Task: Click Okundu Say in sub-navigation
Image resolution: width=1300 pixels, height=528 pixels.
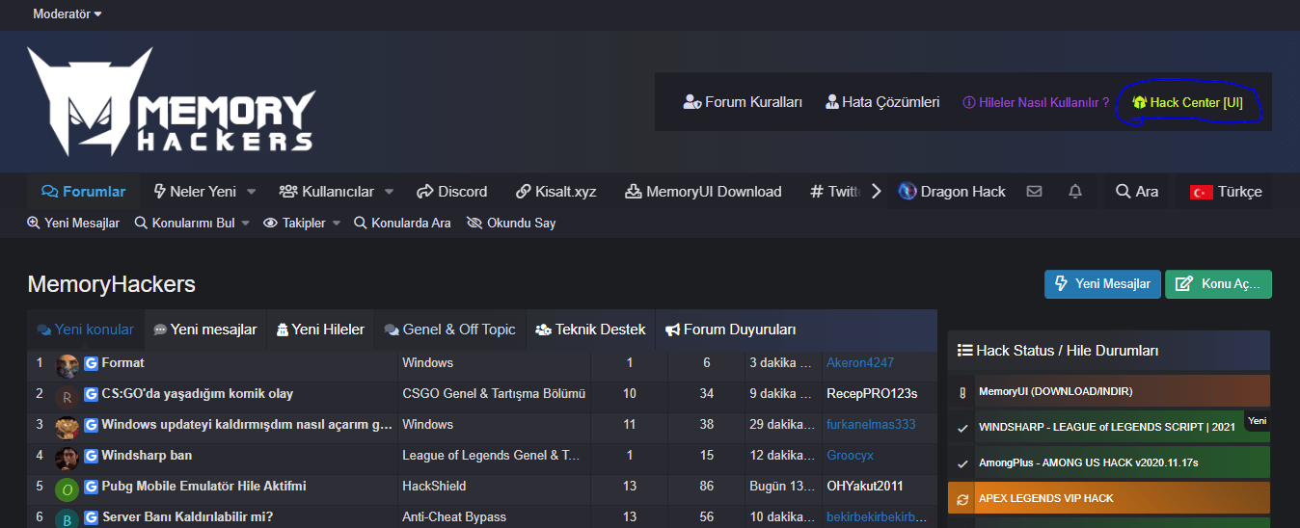Action: (511, 223)
